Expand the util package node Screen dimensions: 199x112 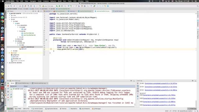click(18, 37)
